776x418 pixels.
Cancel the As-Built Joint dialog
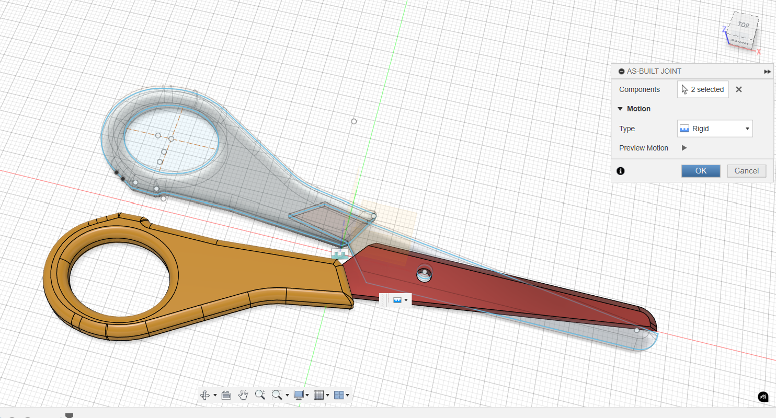point(746,171)
